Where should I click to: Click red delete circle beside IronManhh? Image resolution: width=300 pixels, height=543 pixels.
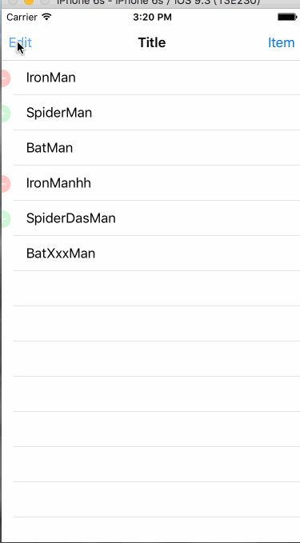pyautogui.click(x=6, y=184)
